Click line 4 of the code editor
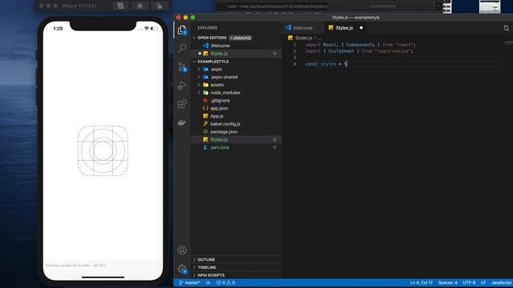 pyautogui.click(x=326, y=64)
